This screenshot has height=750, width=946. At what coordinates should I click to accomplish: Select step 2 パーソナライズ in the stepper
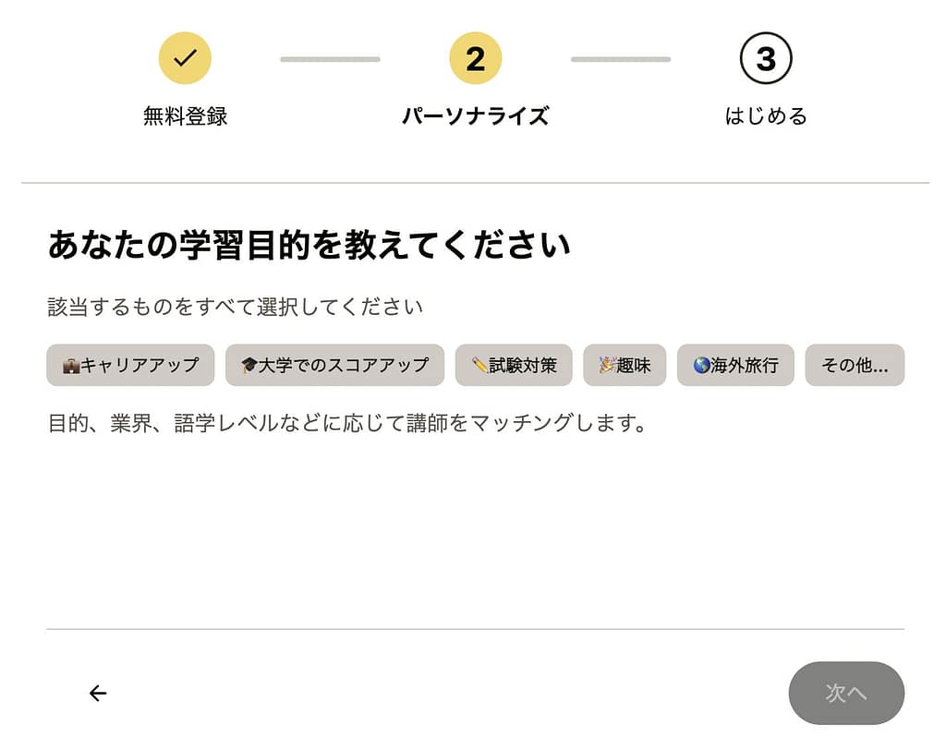point(475,57)
